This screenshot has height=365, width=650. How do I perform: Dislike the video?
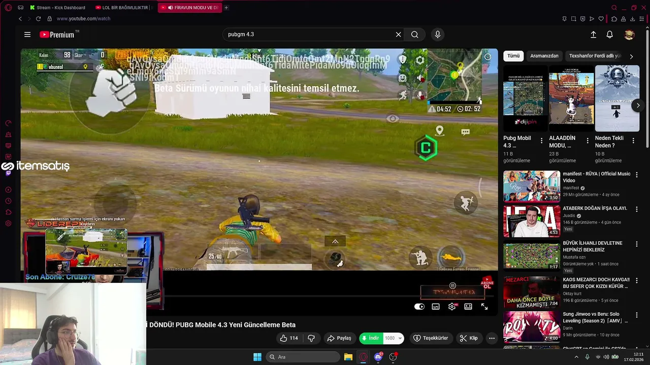point(311,338)
